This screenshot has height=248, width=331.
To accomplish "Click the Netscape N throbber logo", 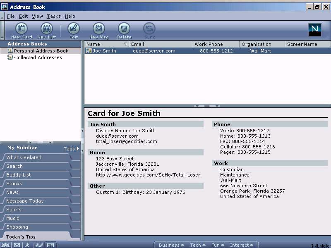I will click(314, 30).
